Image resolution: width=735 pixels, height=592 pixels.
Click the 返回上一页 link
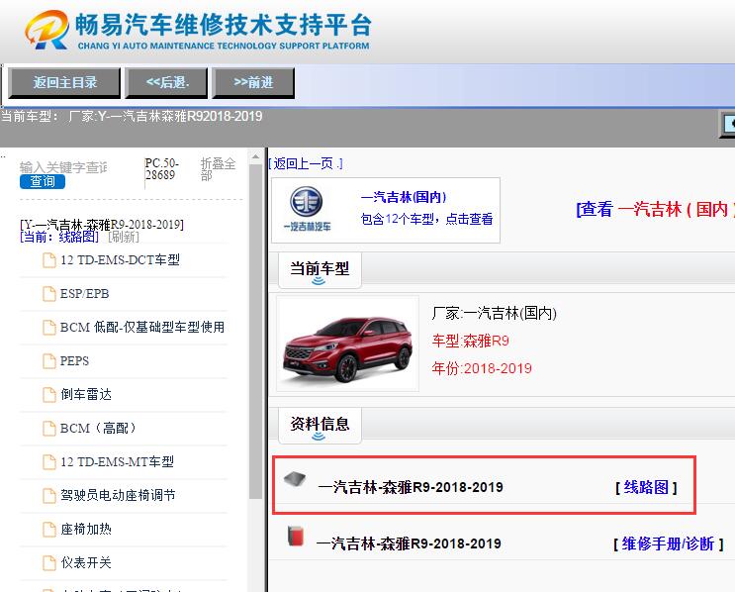[306, 163]
